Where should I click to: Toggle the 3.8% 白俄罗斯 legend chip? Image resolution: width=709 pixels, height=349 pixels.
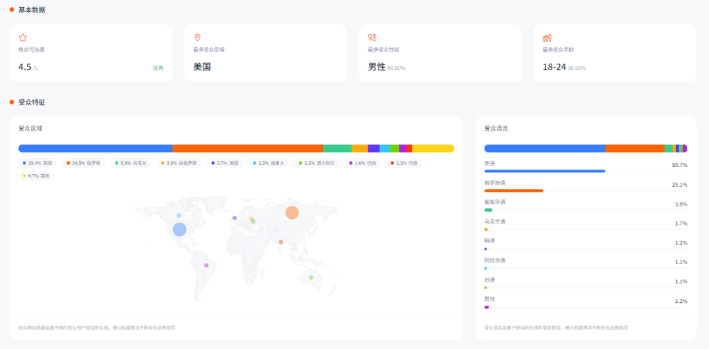click(x=179, y=163)
